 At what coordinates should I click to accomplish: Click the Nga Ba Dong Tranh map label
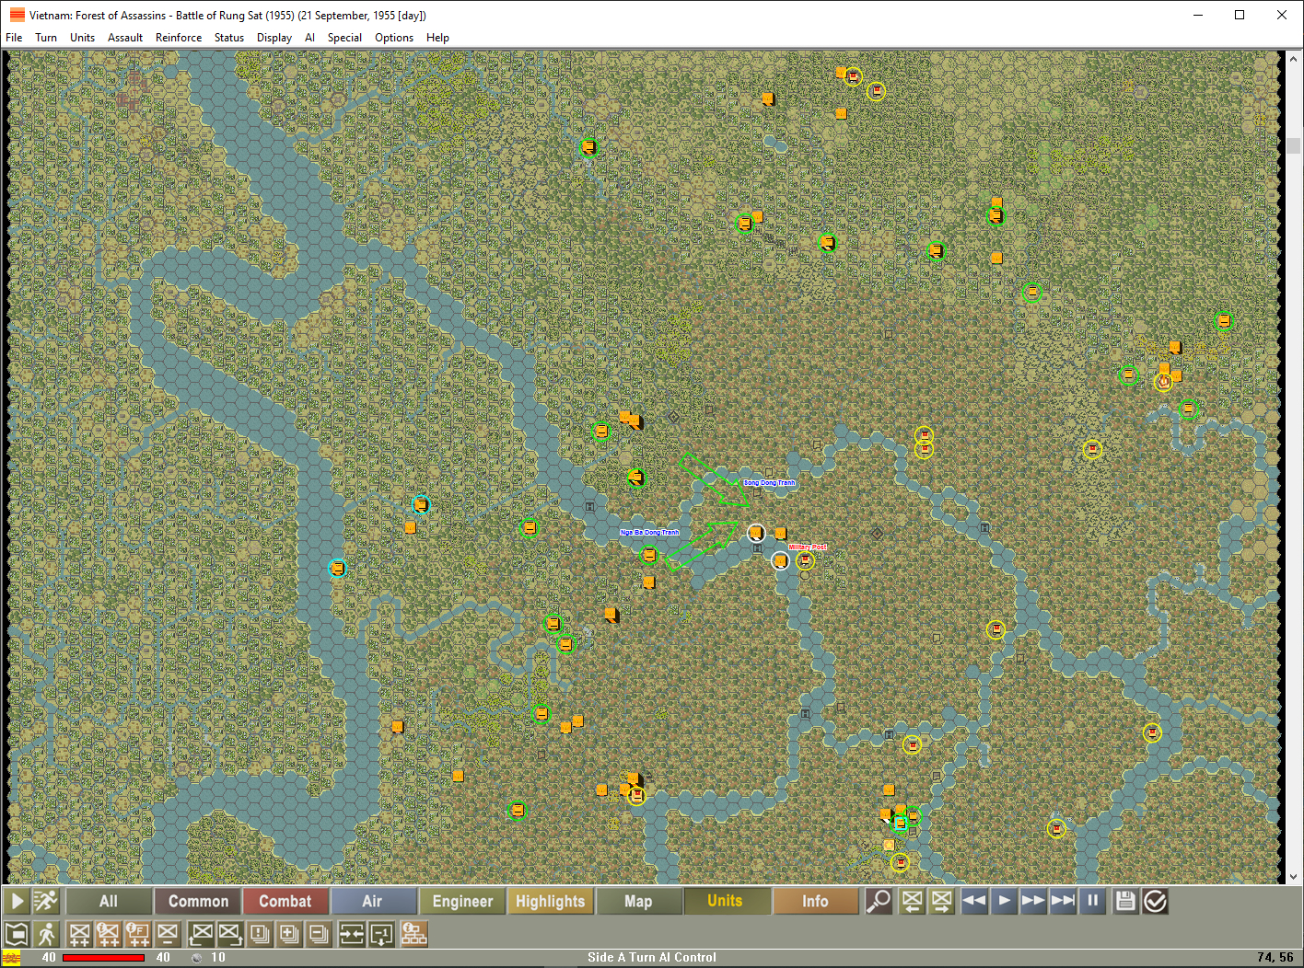coord(649,533)
